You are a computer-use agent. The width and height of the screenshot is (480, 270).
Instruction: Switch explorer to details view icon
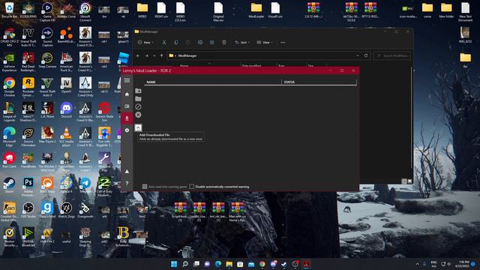(x=404, y=181)
